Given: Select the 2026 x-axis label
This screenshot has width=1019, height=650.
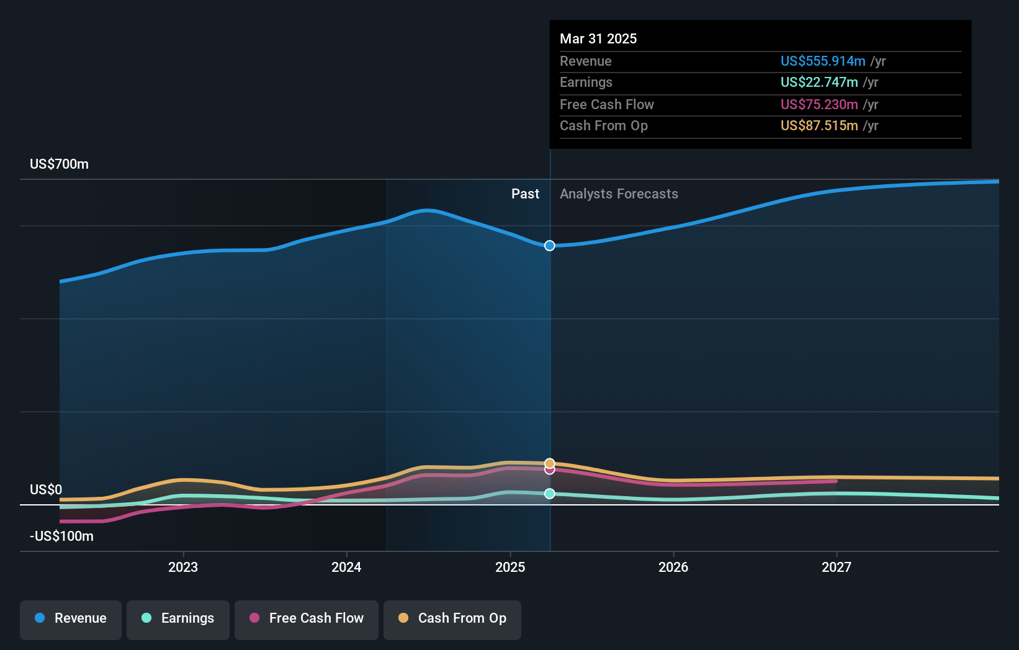Looking at the screenshot, I should point(673,567).
